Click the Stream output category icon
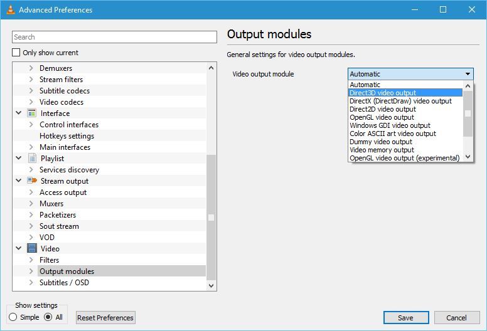This screenshot has width=487, height=331. 32,181
